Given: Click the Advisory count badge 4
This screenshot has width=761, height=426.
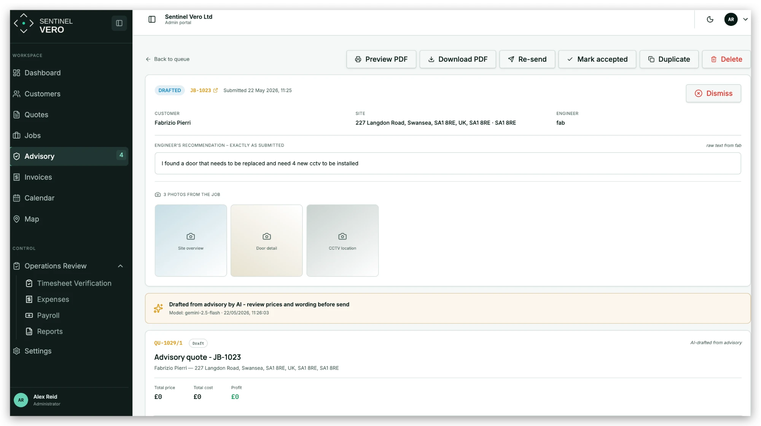Looking at the screenshot, I should tap(121, 155).
